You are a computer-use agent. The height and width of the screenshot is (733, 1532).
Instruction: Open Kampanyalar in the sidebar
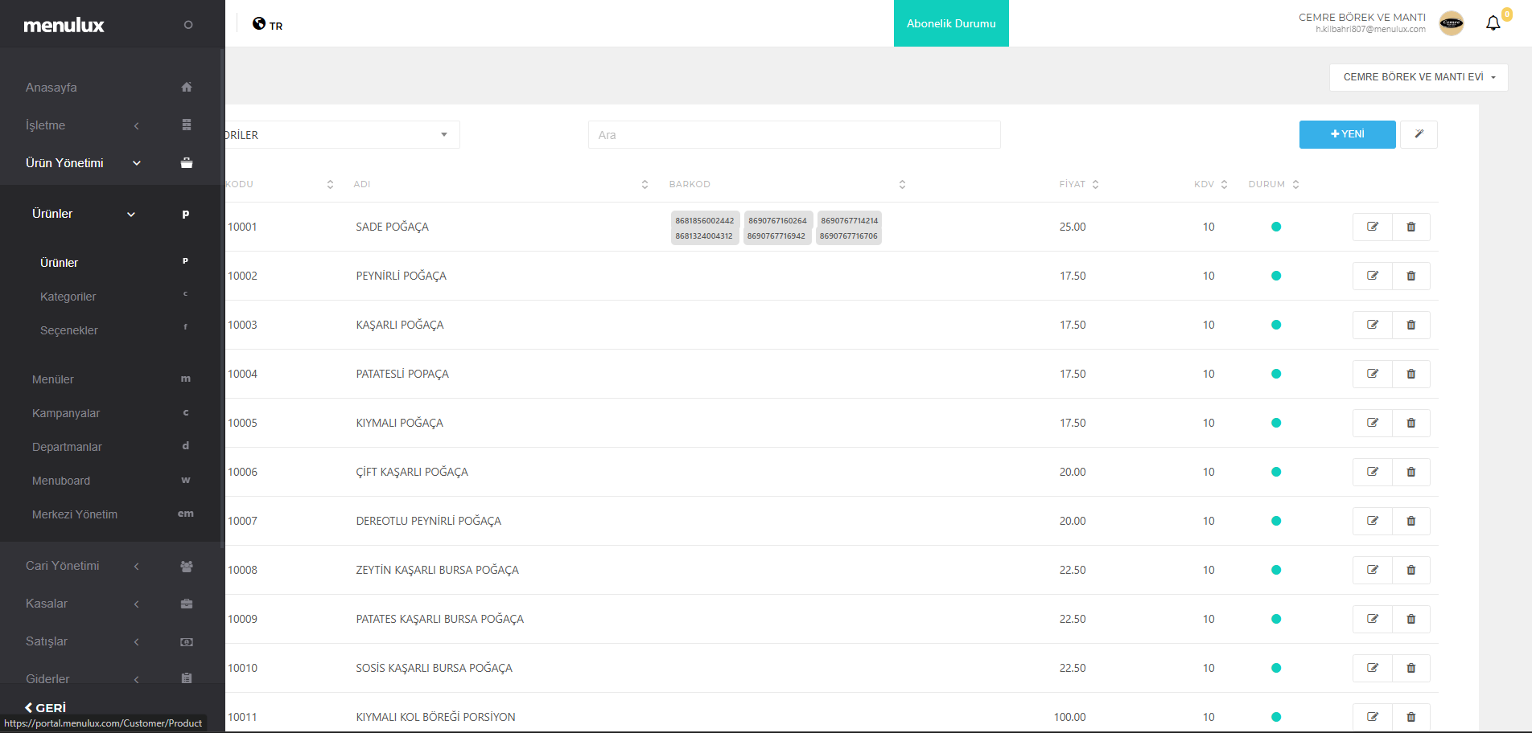(x=66, y=413)
